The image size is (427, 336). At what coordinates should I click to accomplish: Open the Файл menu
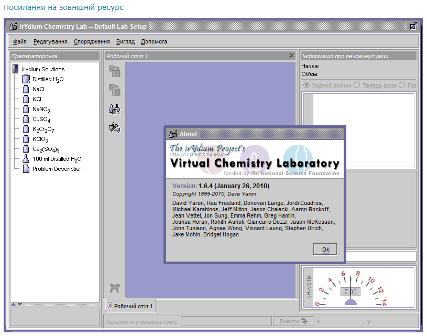(x=20, y=41)
